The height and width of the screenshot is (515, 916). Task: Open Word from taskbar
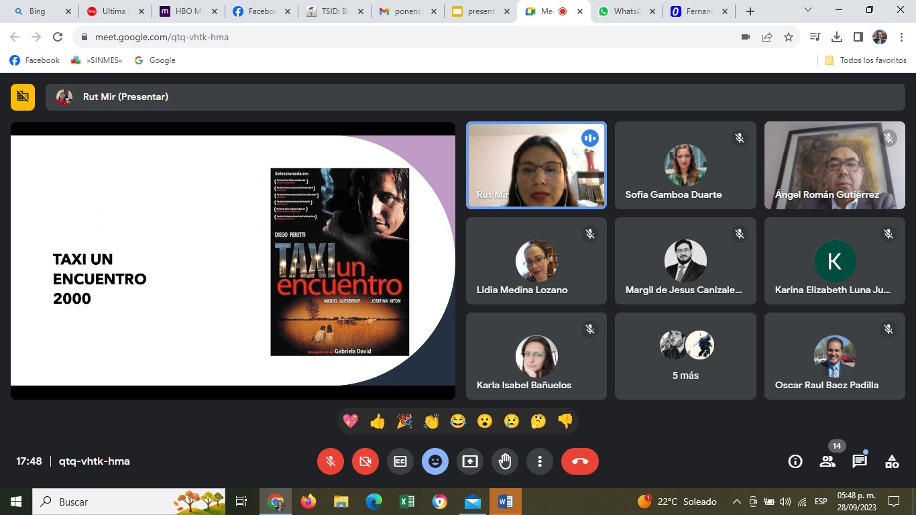(x=506, y=502)
